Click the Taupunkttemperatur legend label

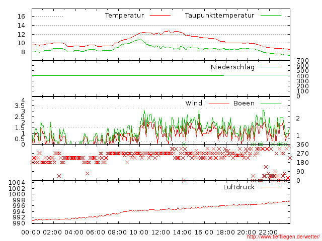[219, 16]
